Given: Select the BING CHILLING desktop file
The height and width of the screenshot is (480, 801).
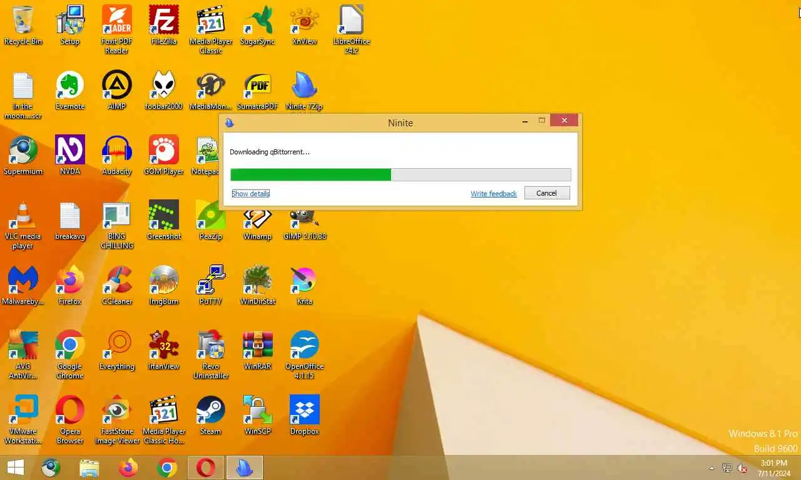Looking at the screenshot, I should (117, 225).
